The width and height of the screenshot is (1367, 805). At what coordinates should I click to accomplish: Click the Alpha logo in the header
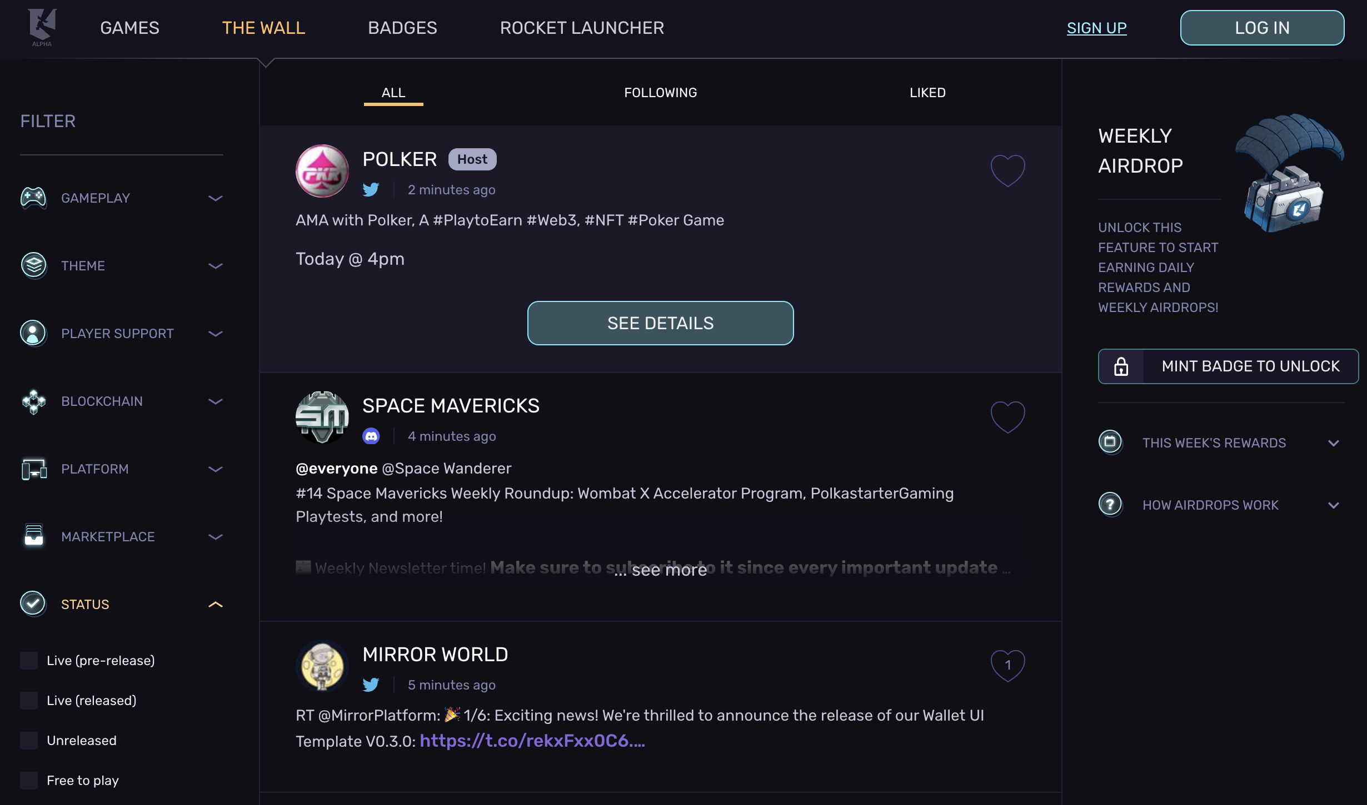pyautogui.click(x=42, y=27)
